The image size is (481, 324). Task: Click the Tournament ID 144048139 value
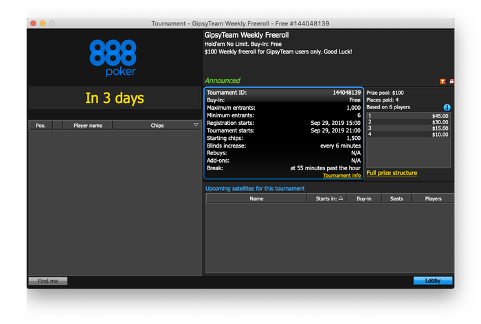[346, 93]
